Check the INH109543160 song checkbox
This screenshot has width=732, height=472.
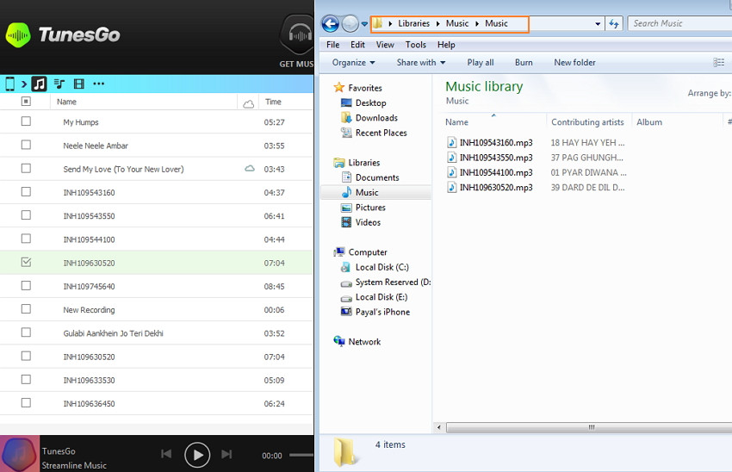click(x=26, y=192)
